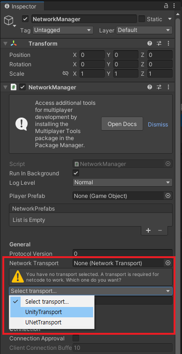This screenshot has height=354, width=182.
Task: Click the Player Prefab object picker icon
Action: click(x=168, y=196)
